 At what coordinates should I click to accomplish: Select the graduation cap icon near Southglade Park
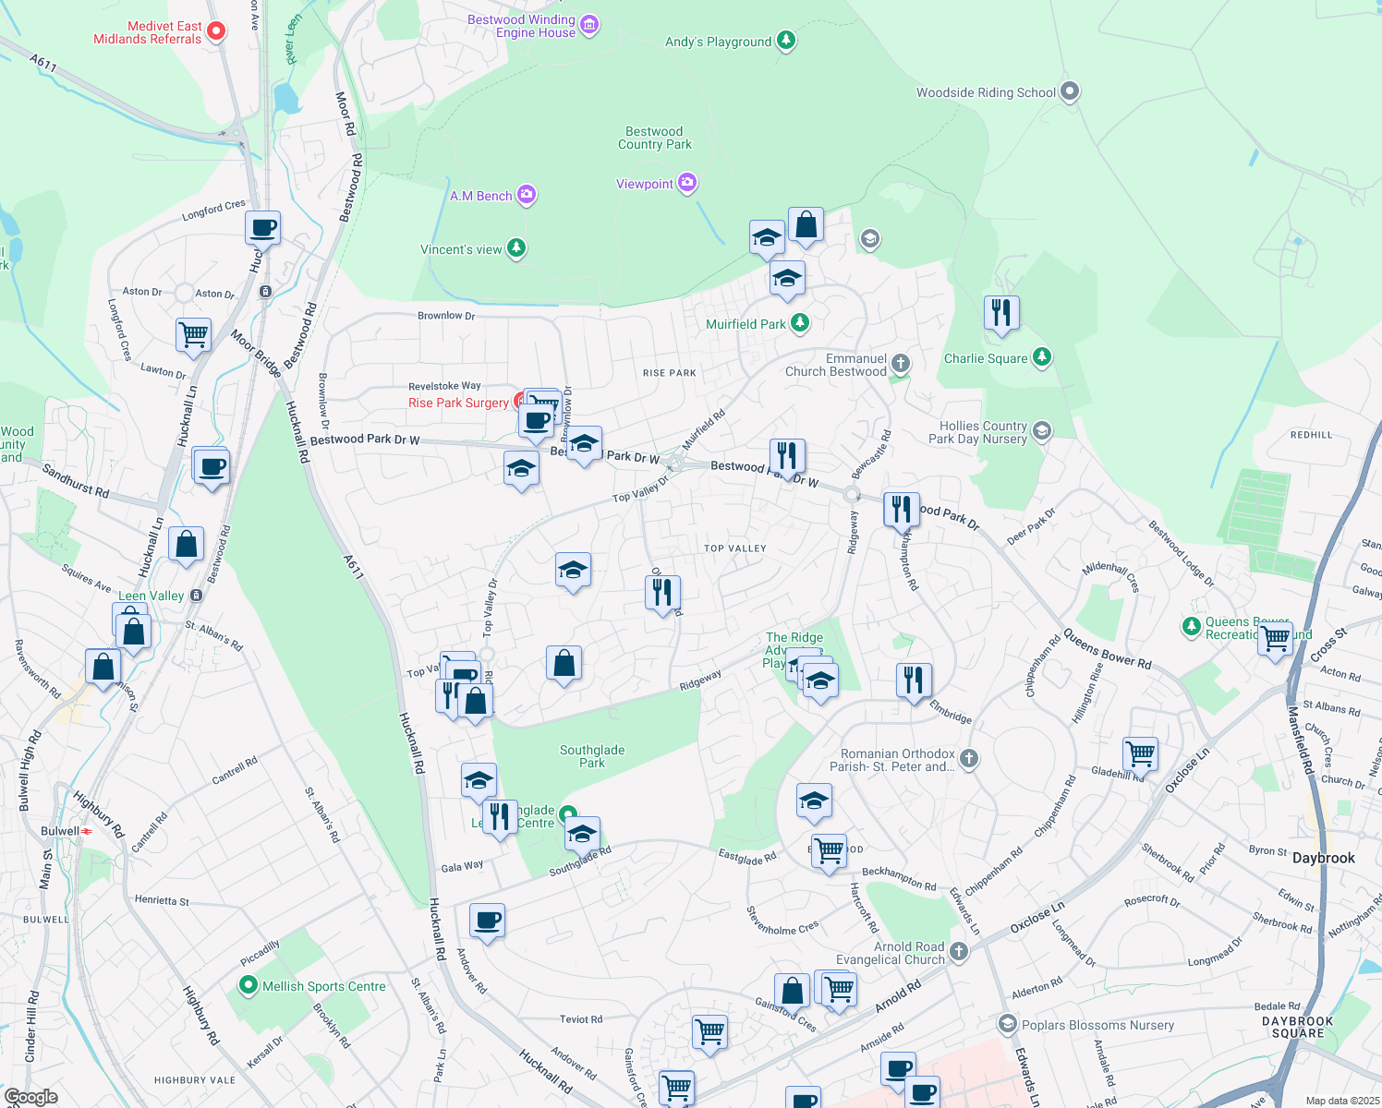(x=582, y=832)
